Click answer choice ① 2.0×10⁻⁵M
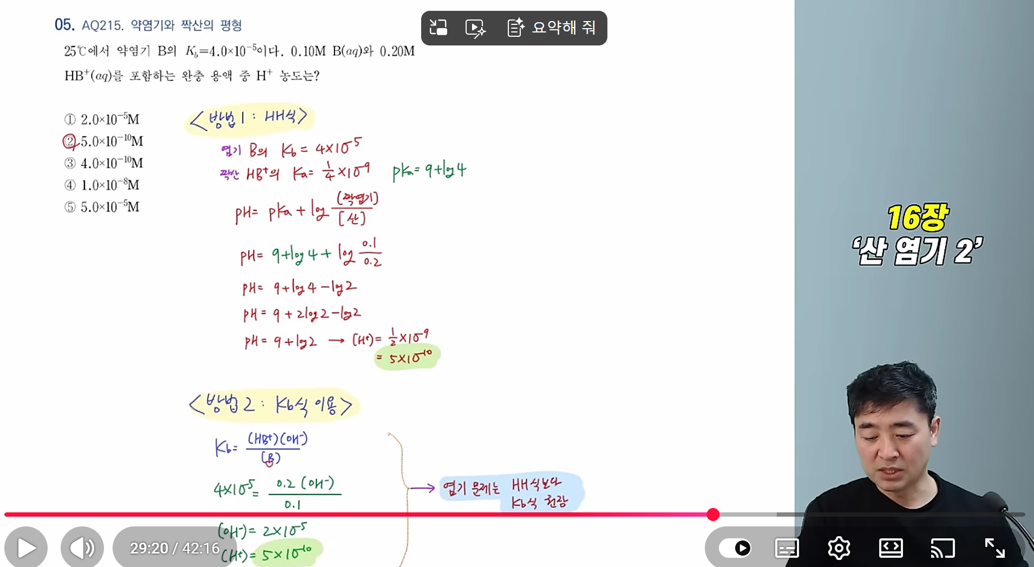1034x567 pixels. click(102, 119)
